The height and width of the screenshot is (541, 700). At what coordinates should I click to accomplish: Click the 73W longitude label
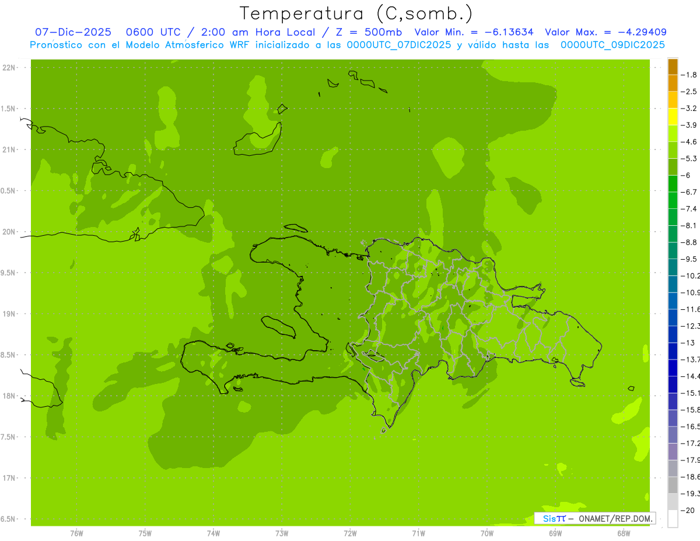click(x=282, y=533)
